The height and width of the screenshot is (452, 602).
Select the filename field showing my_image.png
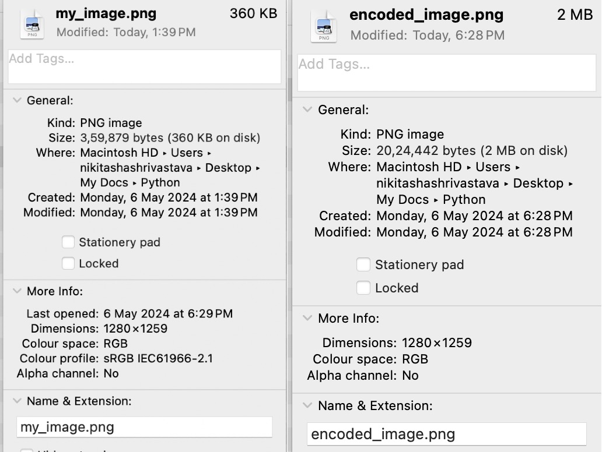(x=143, y=427)
